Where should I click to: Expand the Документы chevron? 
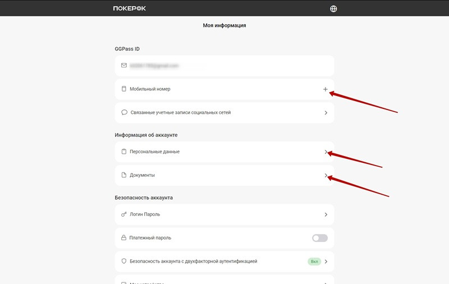tap(326, 176)
